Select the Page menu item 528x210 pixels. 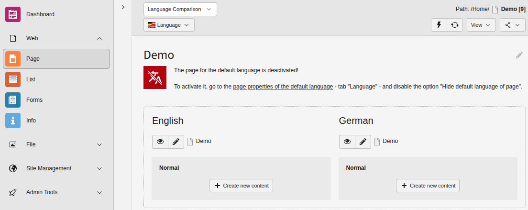[x=56, y=59]
